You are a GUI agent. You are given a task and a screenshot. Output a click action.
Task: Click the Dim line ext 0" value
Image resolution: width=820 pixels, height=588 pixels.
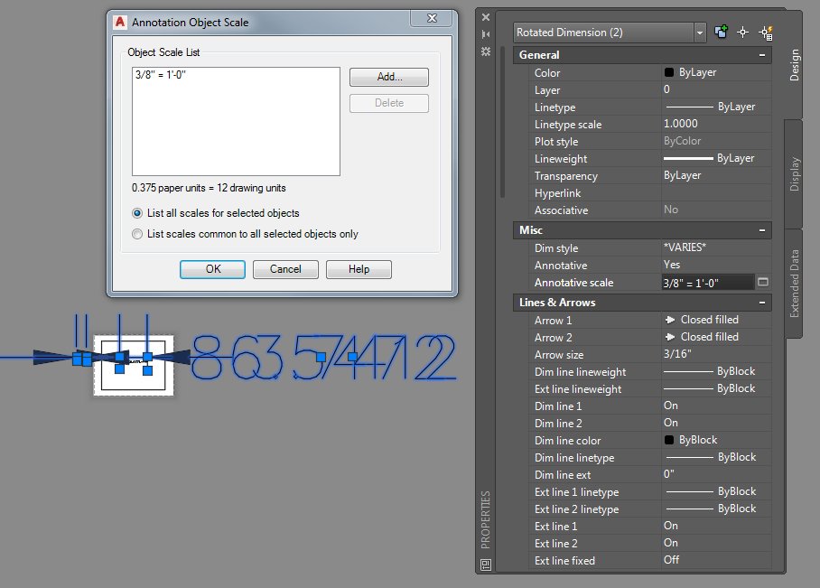coord(716,474)
